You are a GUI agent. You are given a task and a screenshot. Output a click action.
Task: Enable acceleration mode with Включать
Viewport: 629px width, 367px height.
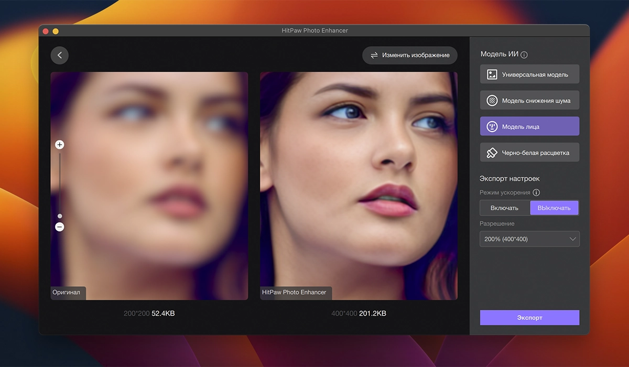coord(504,208)
